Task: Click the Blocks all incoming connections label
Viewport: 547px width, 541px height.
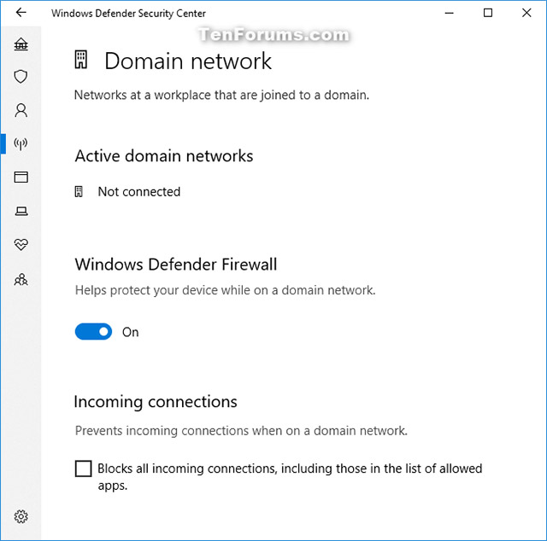Action: 290,476
